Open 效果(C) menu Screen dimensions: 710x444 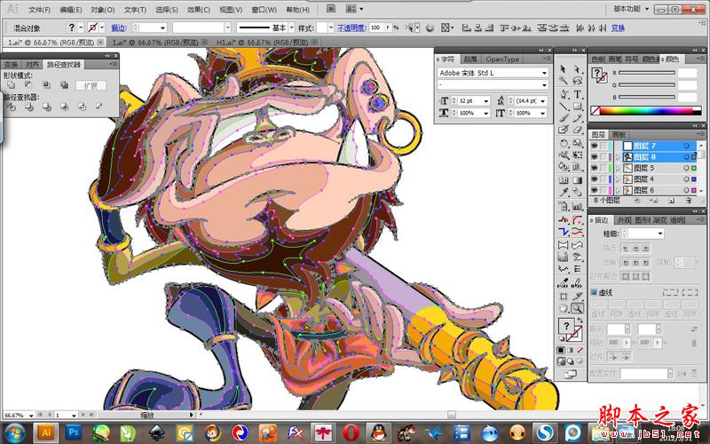point(198,10)
